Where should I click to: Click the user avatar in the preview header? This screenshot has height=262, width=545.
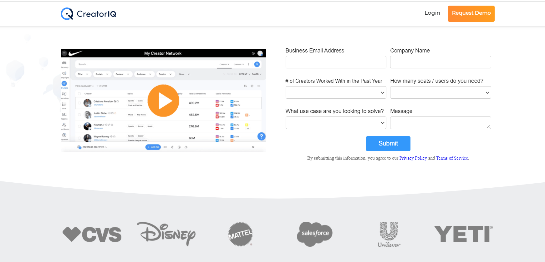(260, 53)
